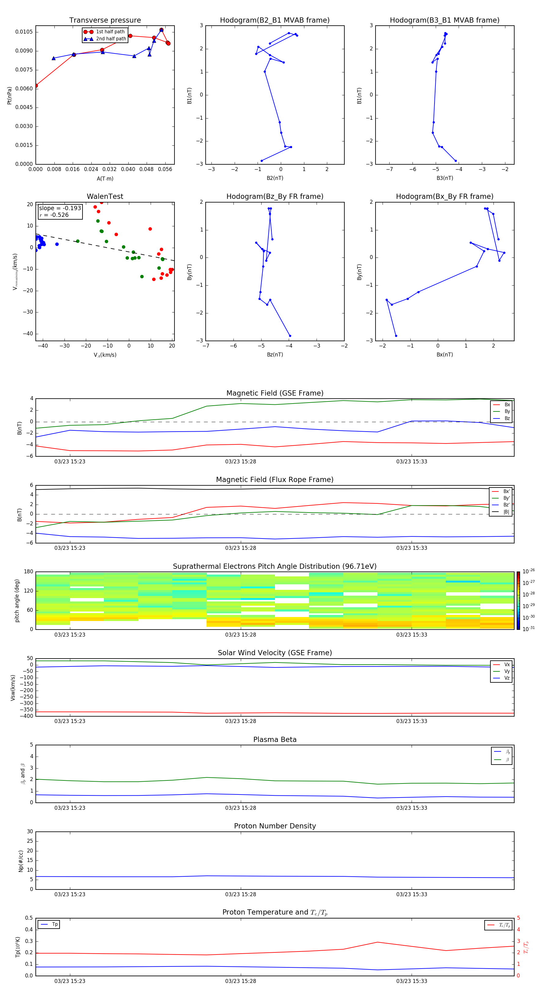
Task: Click the Te/Tp legend entry
Action: tap(498, 925)
